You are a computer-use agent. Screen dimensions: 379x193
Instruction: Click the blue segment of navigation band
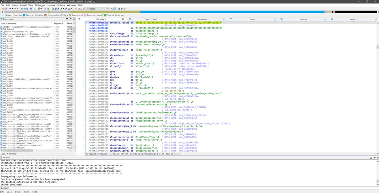[x=232, y=12]
